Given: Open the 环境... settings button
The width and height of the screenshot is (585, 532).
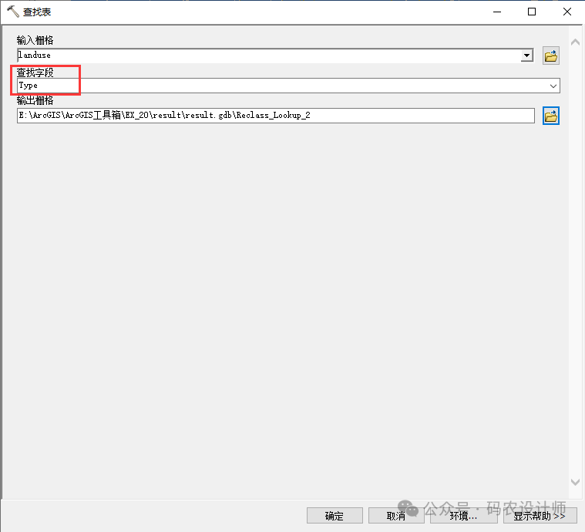Looking at the screenshot, I should [463, 516].
